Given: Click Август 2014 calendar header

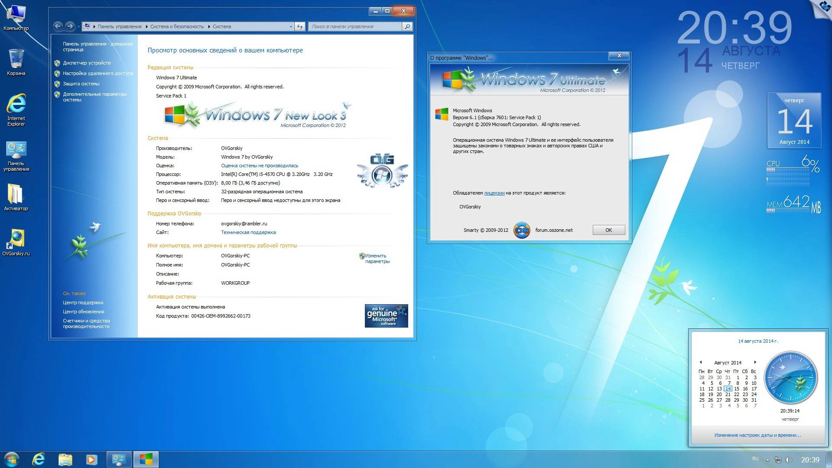Looking at the screenshot, I should [728, 363].
